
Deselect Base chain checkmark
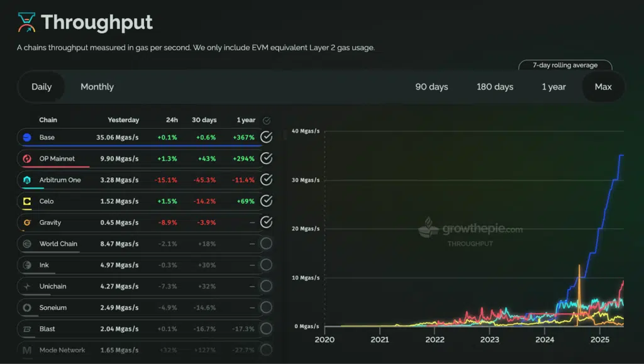pos(267,137)
